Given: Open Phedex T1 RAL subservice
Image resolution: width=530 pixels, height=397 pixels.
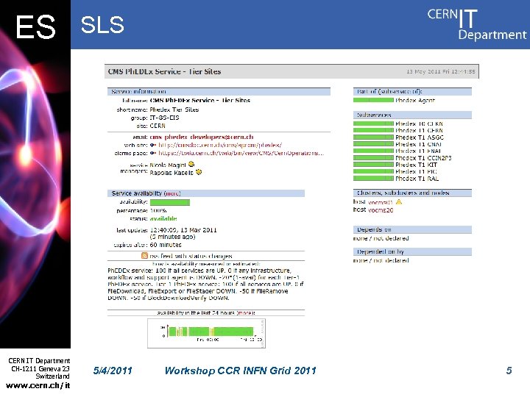Looking at the screenshot, I should [x=417, y=179].
